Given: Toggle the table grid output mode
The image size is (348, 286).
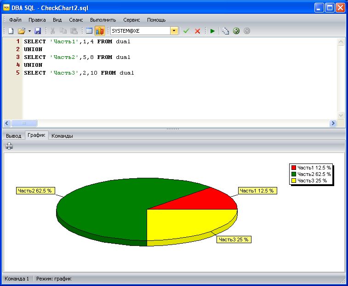Looking at the screenshot, I should [89, 31].
